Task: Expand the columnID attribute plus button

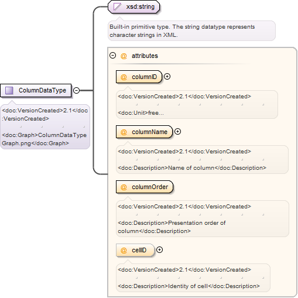Action: pos(167,77)
